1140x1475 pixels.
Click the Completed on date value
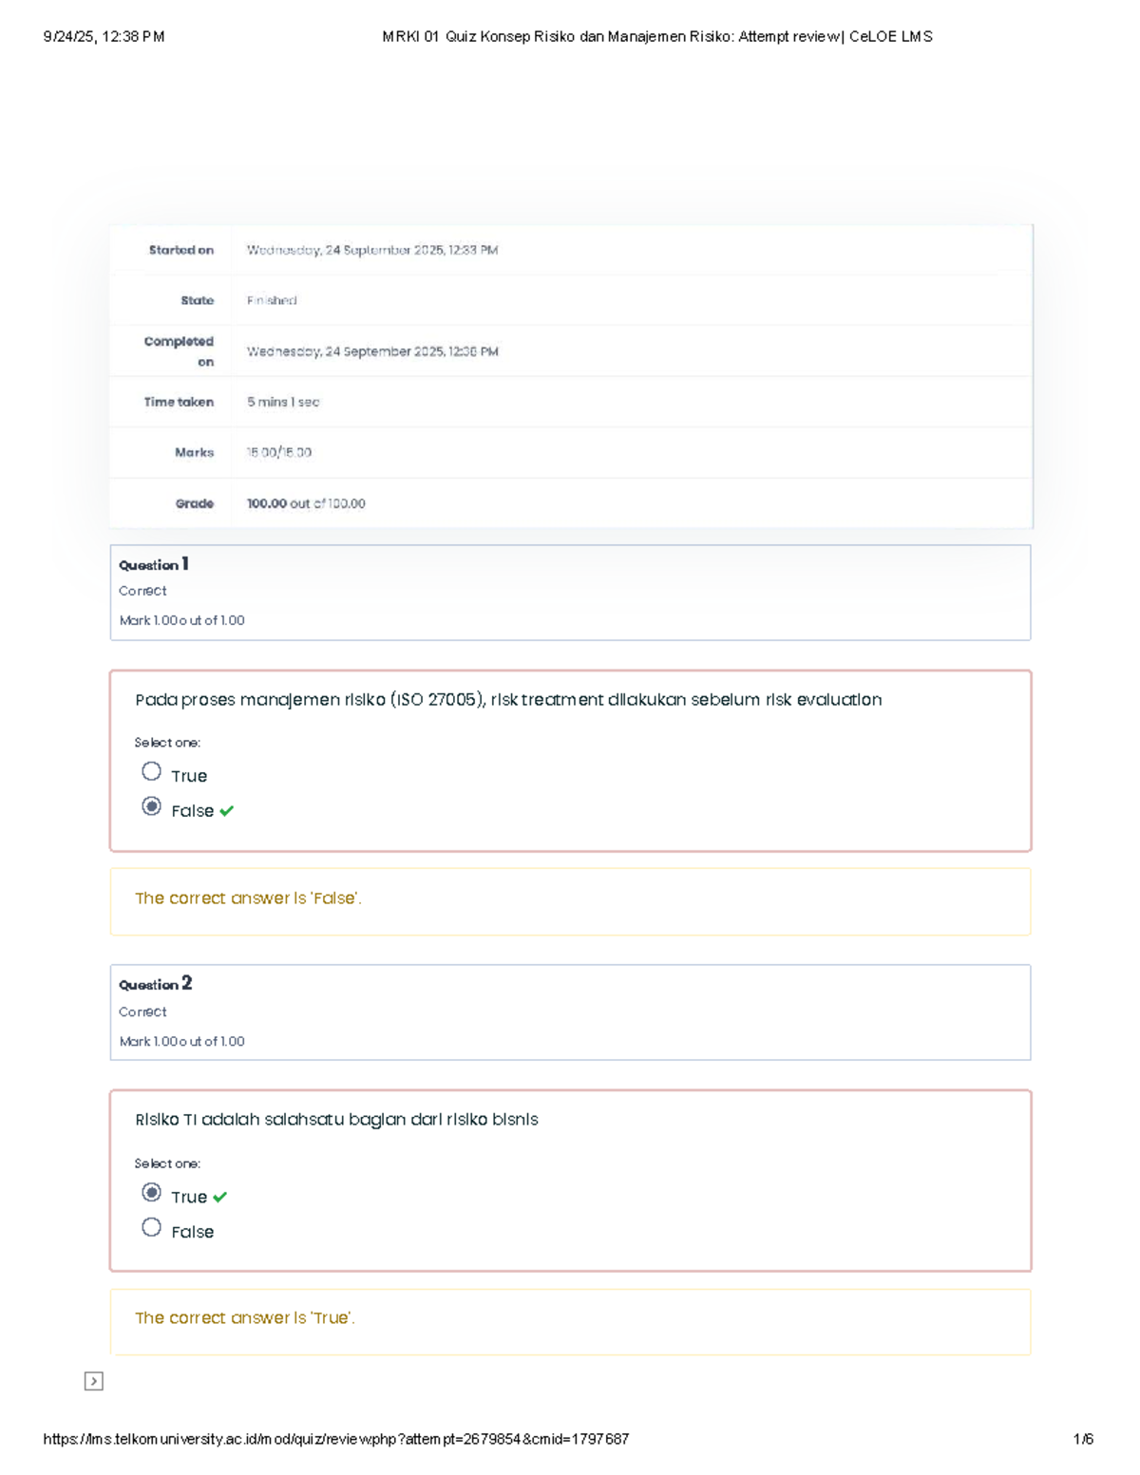tap(372, 351)
